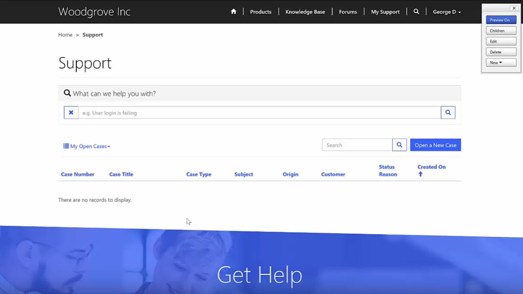The image size is (523, 294).
Task: Open the search icon in top navigation
Action: [416, 12]
